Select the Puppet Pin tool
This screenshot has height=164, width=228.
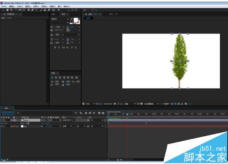point(59,10)
